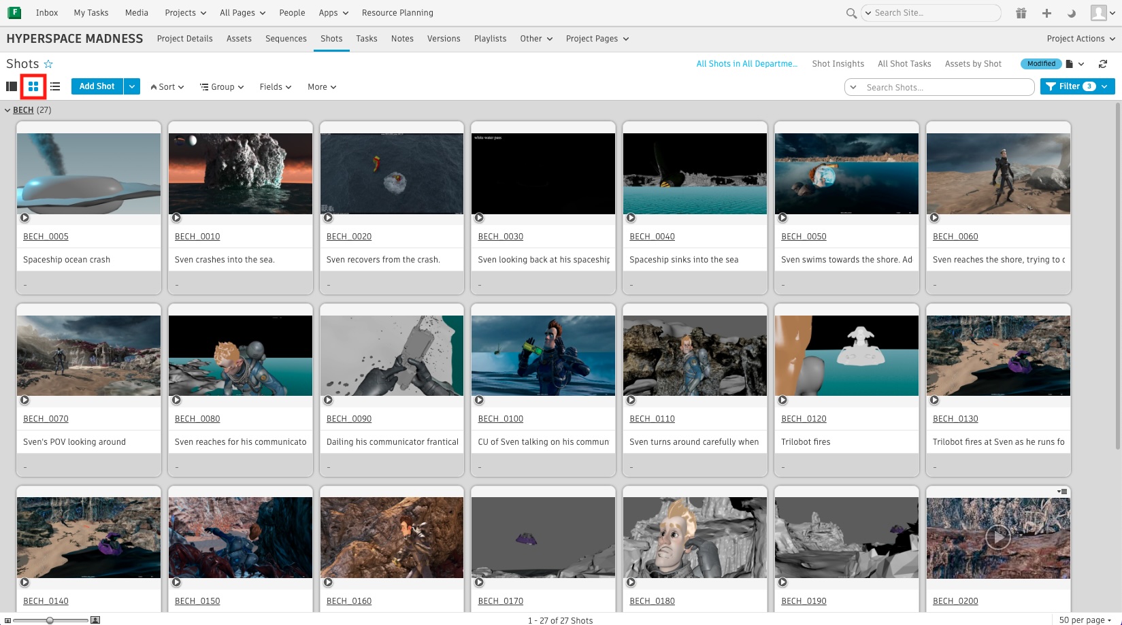Click the refresh page icon
The image size is (1122, 625).
(x=1103, y=64)
